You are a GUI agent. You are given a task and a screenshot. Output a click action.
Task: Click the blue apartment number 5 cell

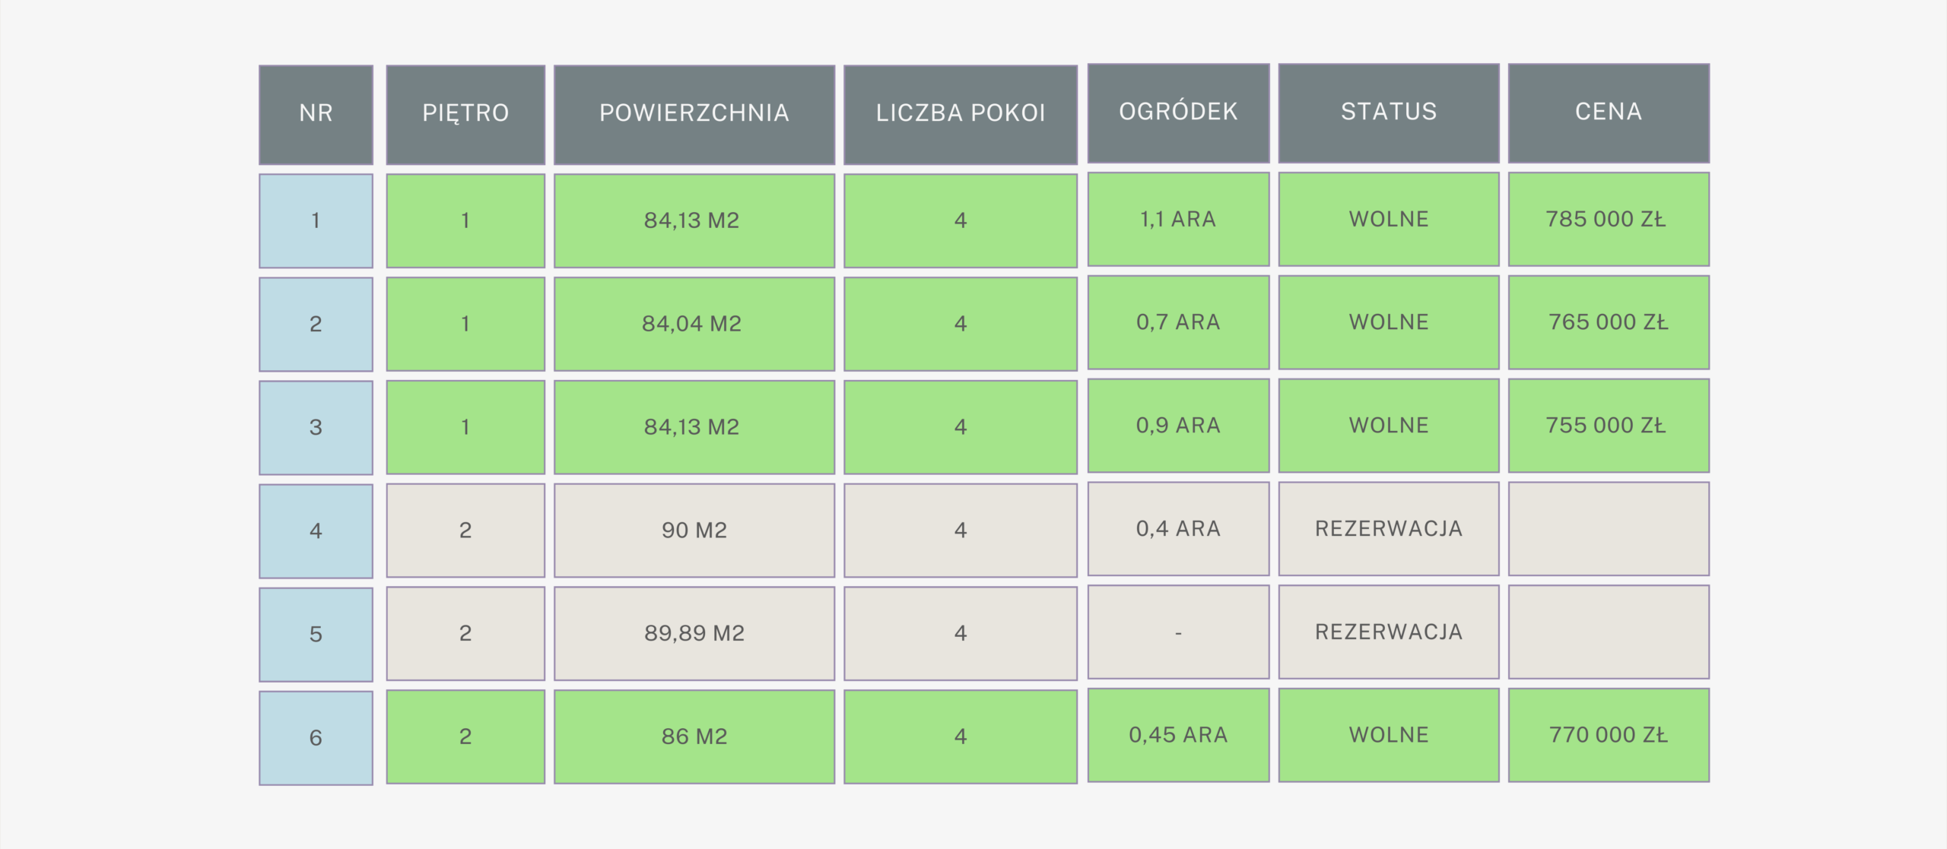click(x=316, y=634)
